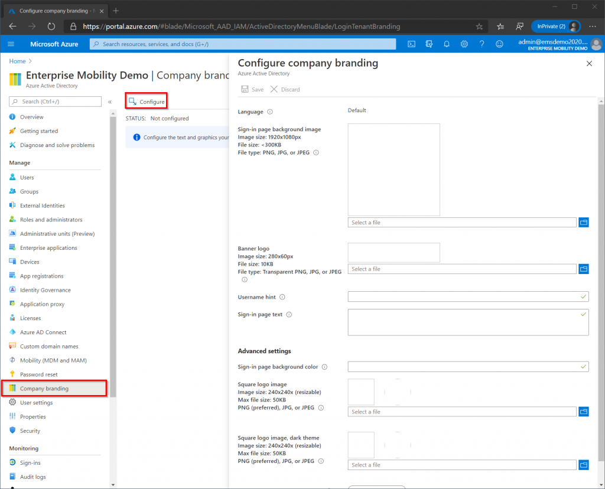
Task: Open Getting started menu item
Action: (39, 131)
